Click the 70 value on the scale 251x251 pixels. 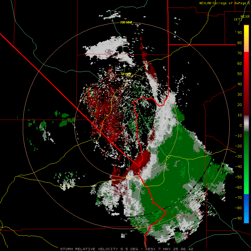coord(240,53)
